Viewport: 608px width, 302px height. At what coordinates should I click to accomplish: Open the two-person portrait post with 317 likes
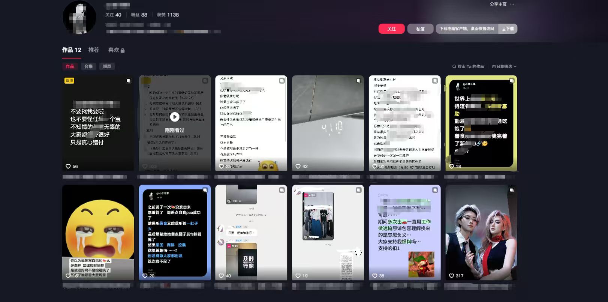click(481, 233)
